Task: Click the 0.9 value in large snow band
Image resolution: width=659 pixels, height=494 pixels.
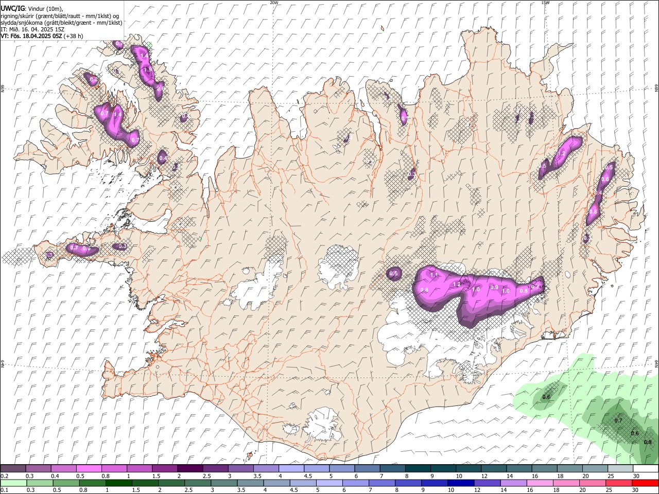Action: 494,287
